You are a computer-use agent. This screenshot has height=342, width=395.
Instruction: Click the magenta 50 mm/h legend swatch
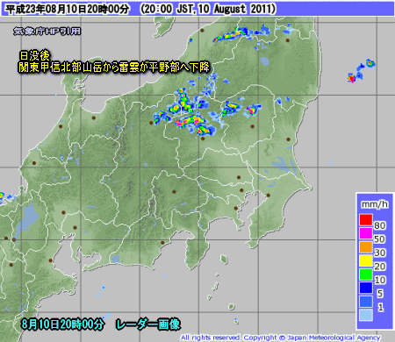[366, 233]
